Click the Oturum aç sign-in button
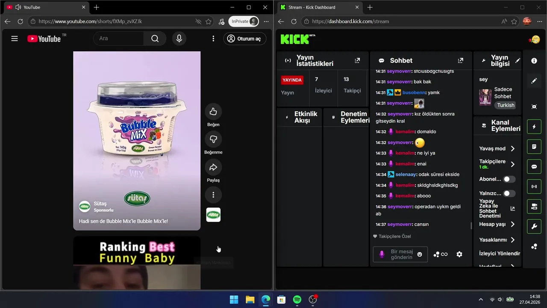547x308 pixels. tap(244, 38)
